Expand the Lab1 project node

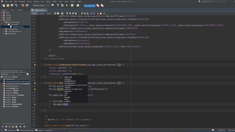(1, 13)
